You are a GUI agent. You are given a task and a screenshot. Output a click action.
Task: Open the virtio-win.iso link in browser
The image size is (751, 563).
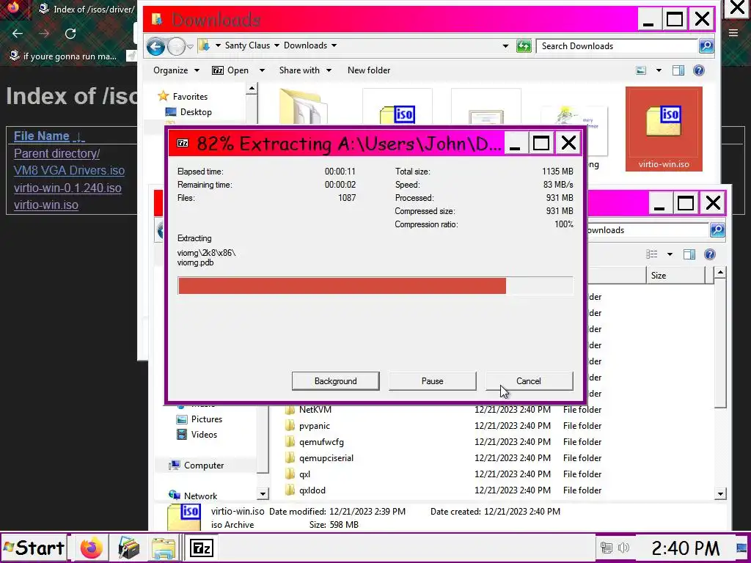point(46,205)
